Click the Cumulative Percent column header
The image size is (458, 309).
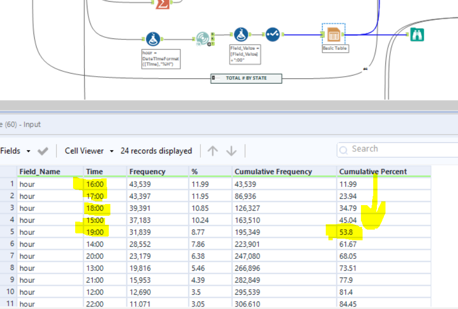pos(373,172)
